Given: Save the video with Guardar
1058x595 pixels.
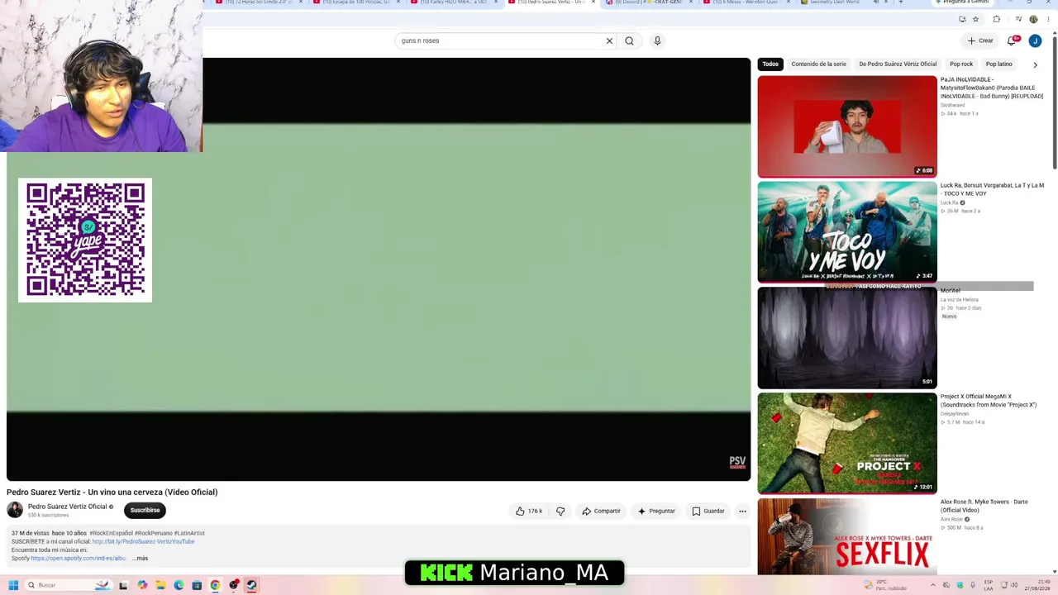Looking at the screenshot, I should point(708,512).
